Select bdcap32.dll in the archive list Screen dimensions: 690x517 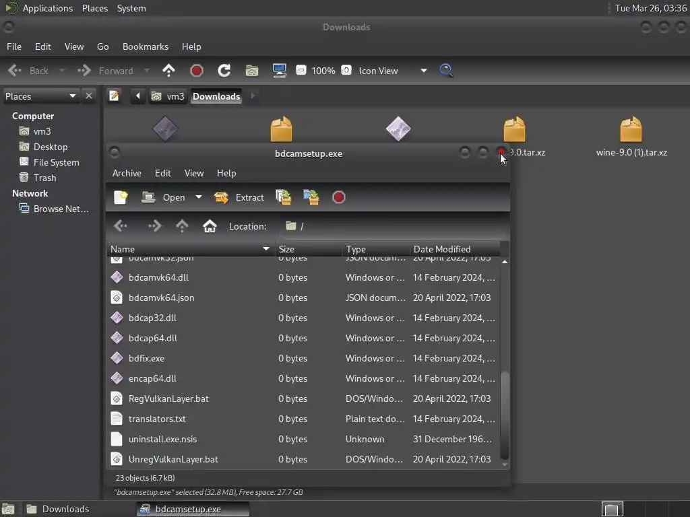point(304,318)
